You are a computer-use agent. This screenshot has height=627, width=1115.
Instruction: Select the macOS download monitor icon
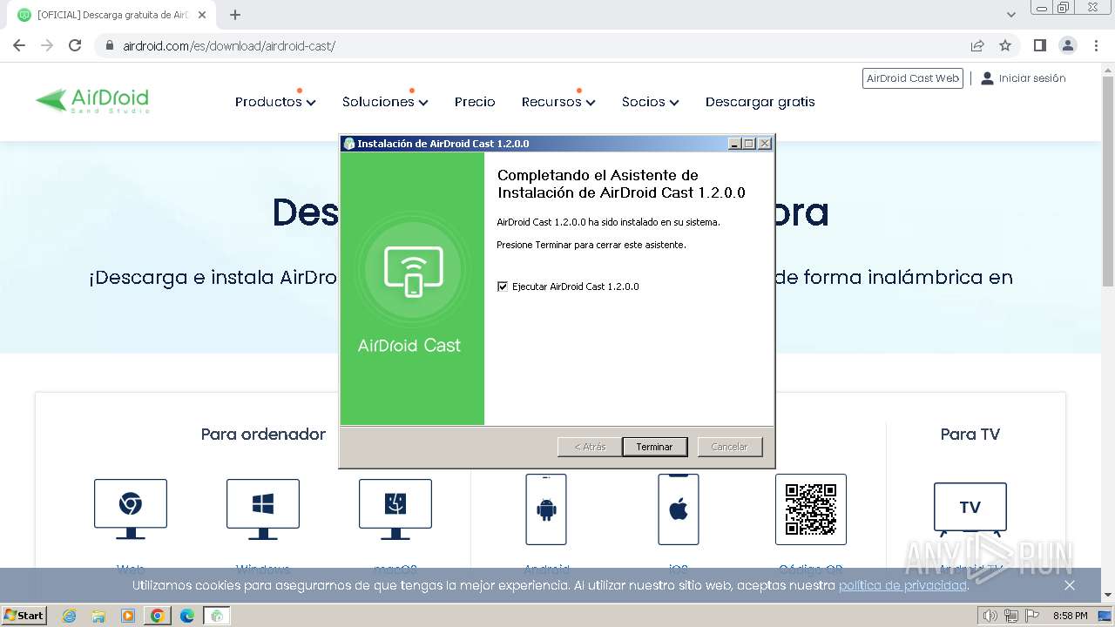pos(395,509)
